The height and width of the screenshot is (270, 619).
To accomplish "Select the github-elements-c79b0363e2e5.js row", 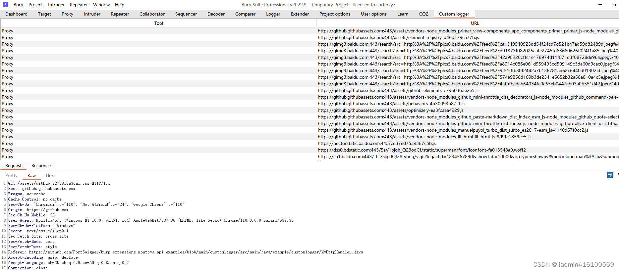I will (x=309, y=90).
